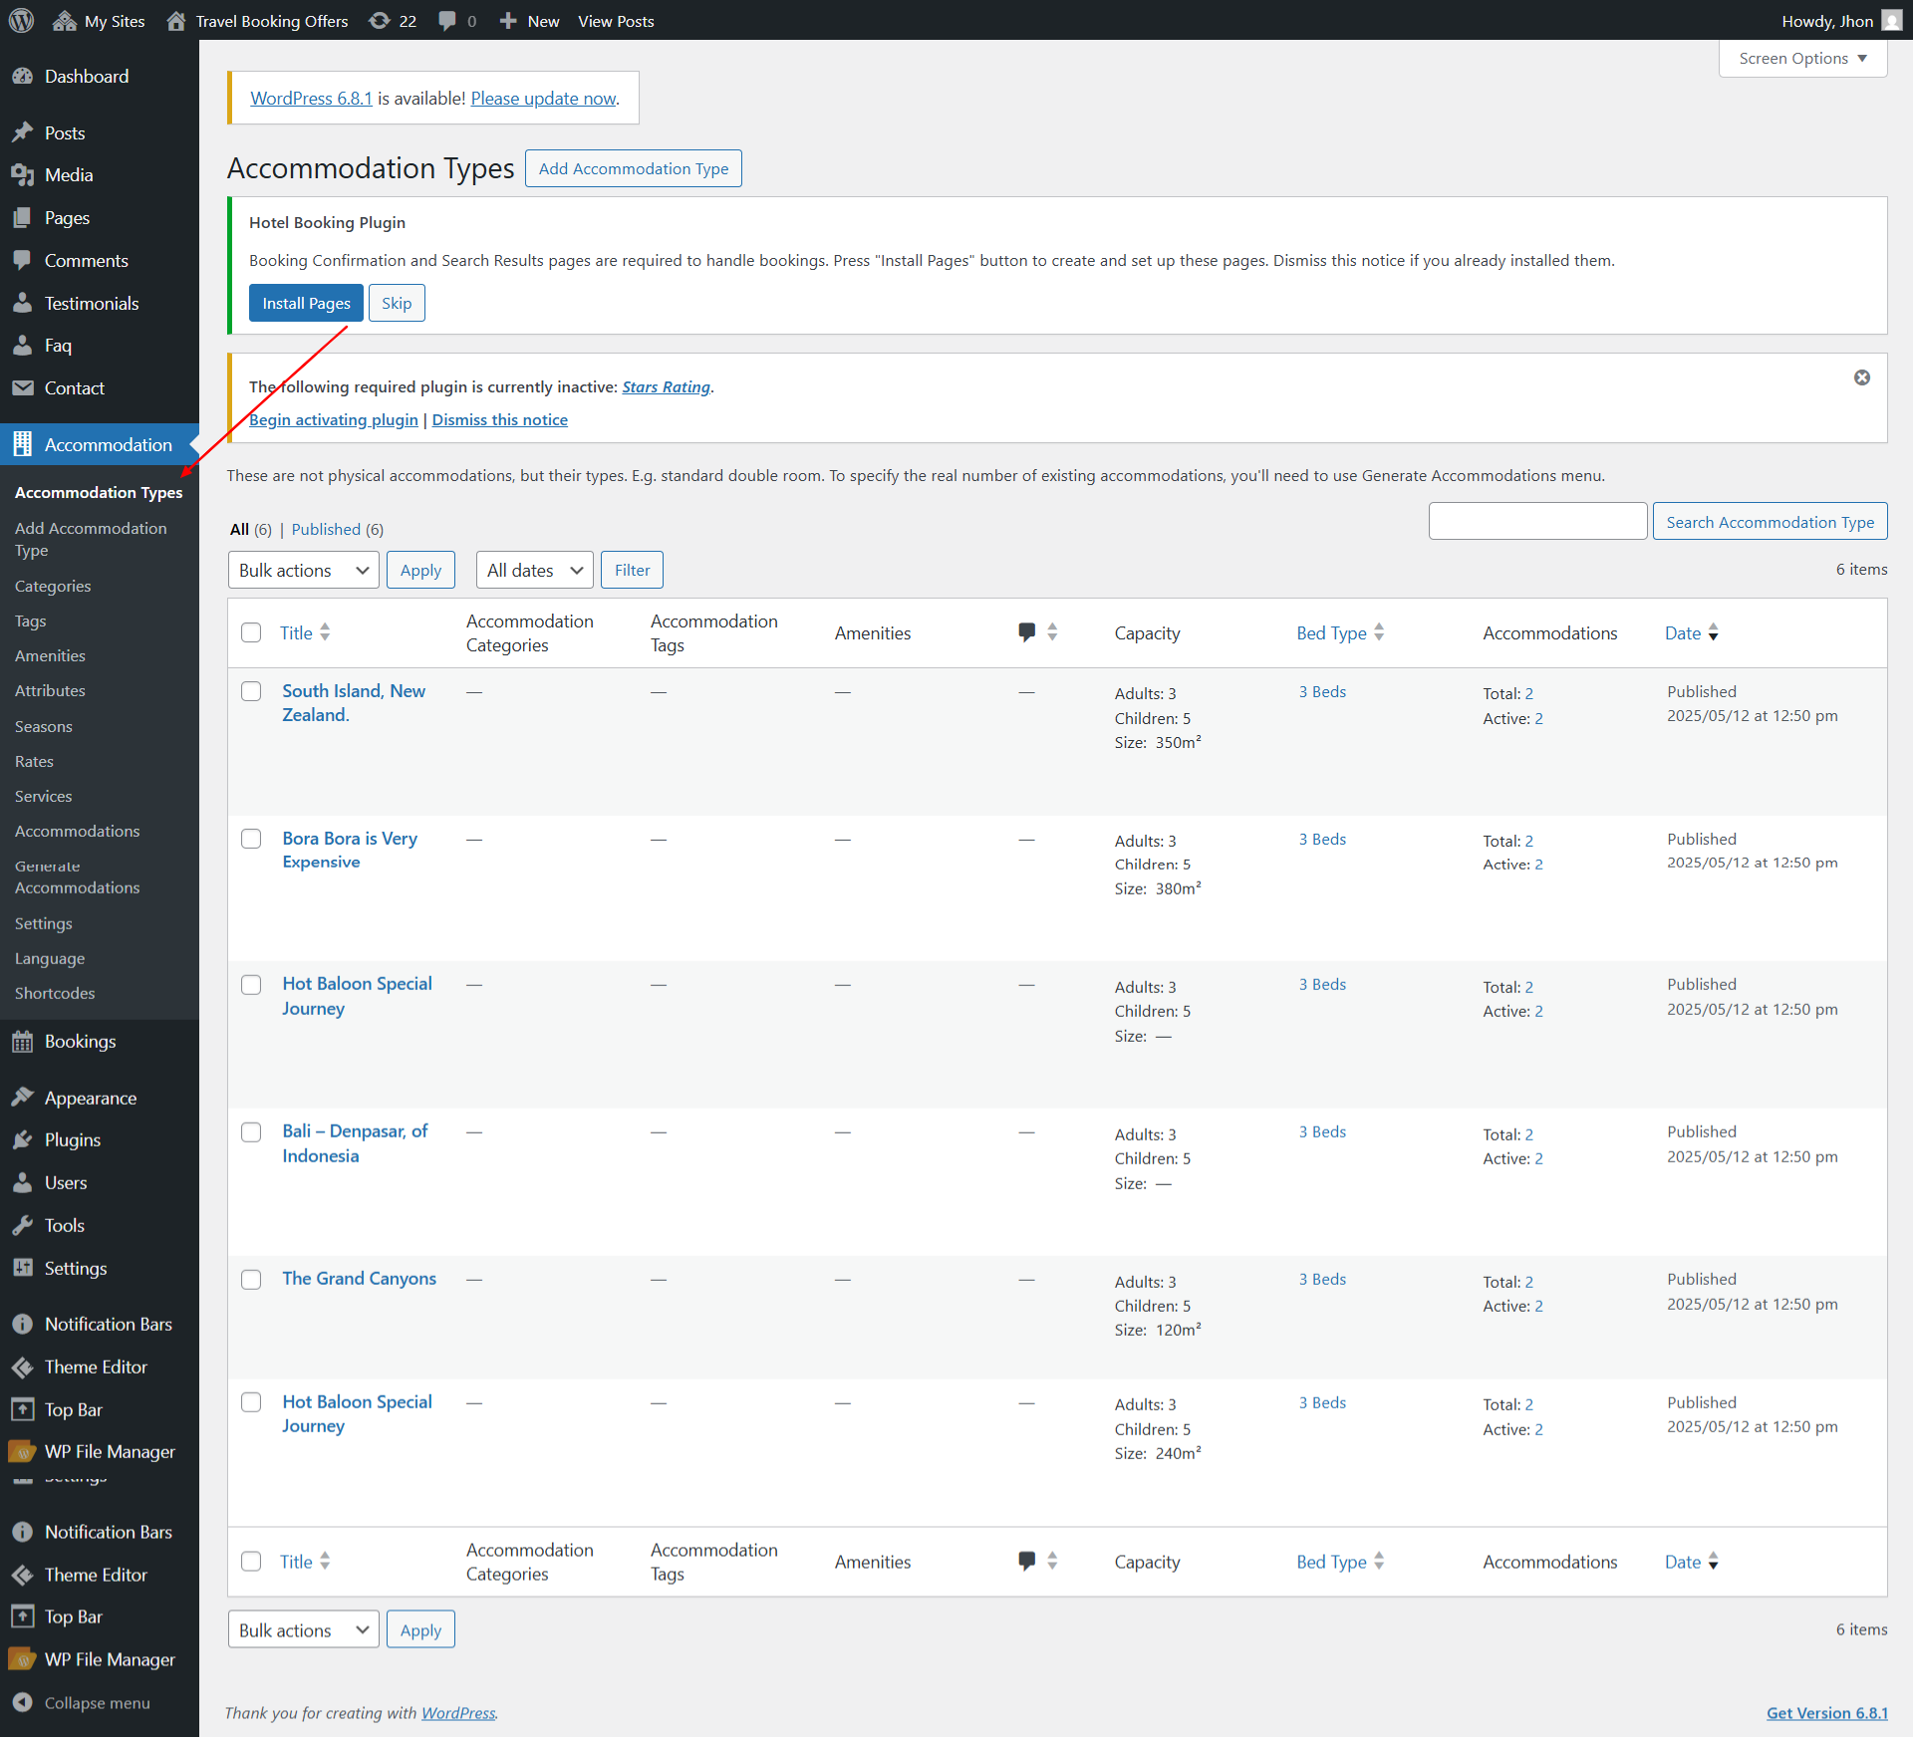This screenshot has width=1913, height=1739.
Task: Click the Tools wrench icon
Action: [x=22, y=1226]
